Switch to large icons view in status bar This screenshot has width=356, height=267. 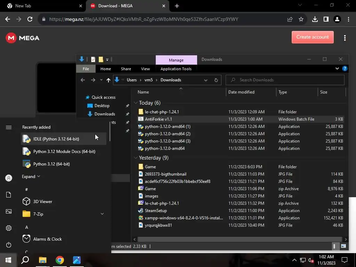(x=343, y=246)
